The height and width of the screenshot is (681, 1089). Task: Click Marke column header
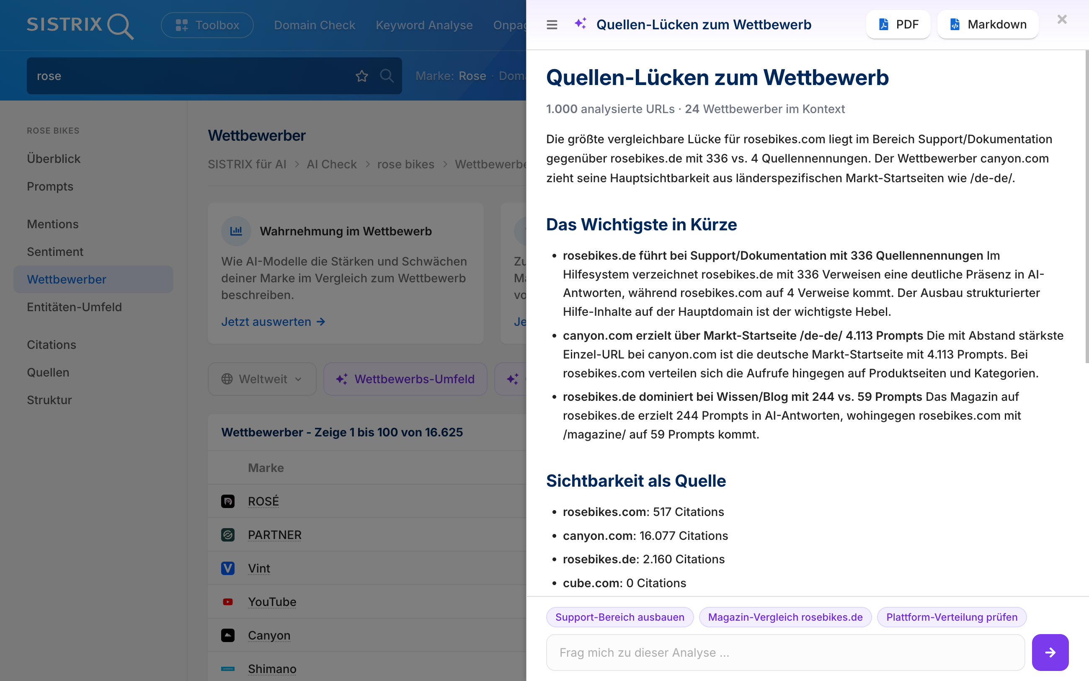[x=266, y=468]
